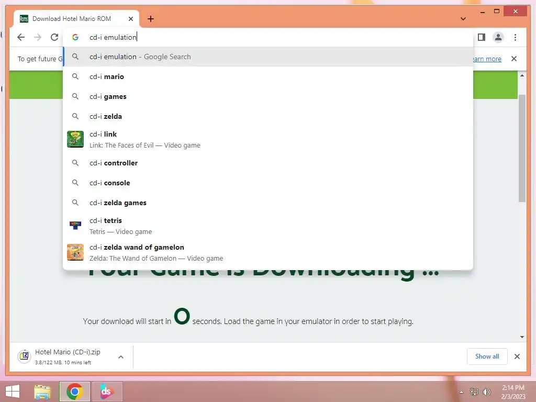Choose the 'cd-i tetris' suggestion

coord(268,226)
